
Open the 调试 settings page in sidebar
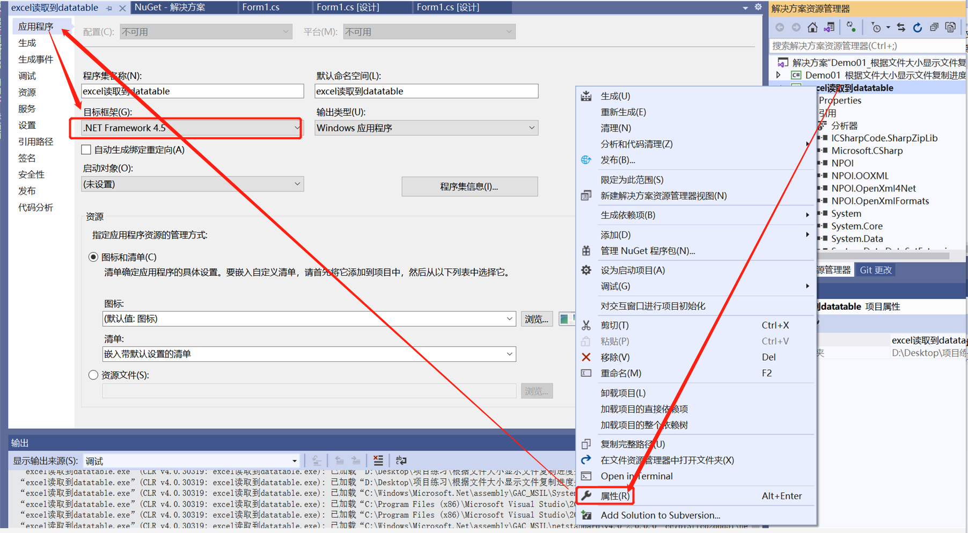(27, 76)
